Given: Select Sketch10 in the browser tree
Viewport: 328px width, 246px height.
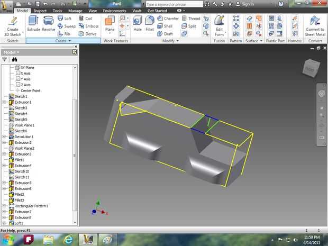Looking at the screenshot, I should coord(19,171).
